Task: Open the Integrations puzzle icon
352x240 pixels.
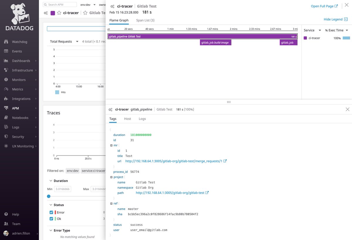Action: tap(6, 99)
